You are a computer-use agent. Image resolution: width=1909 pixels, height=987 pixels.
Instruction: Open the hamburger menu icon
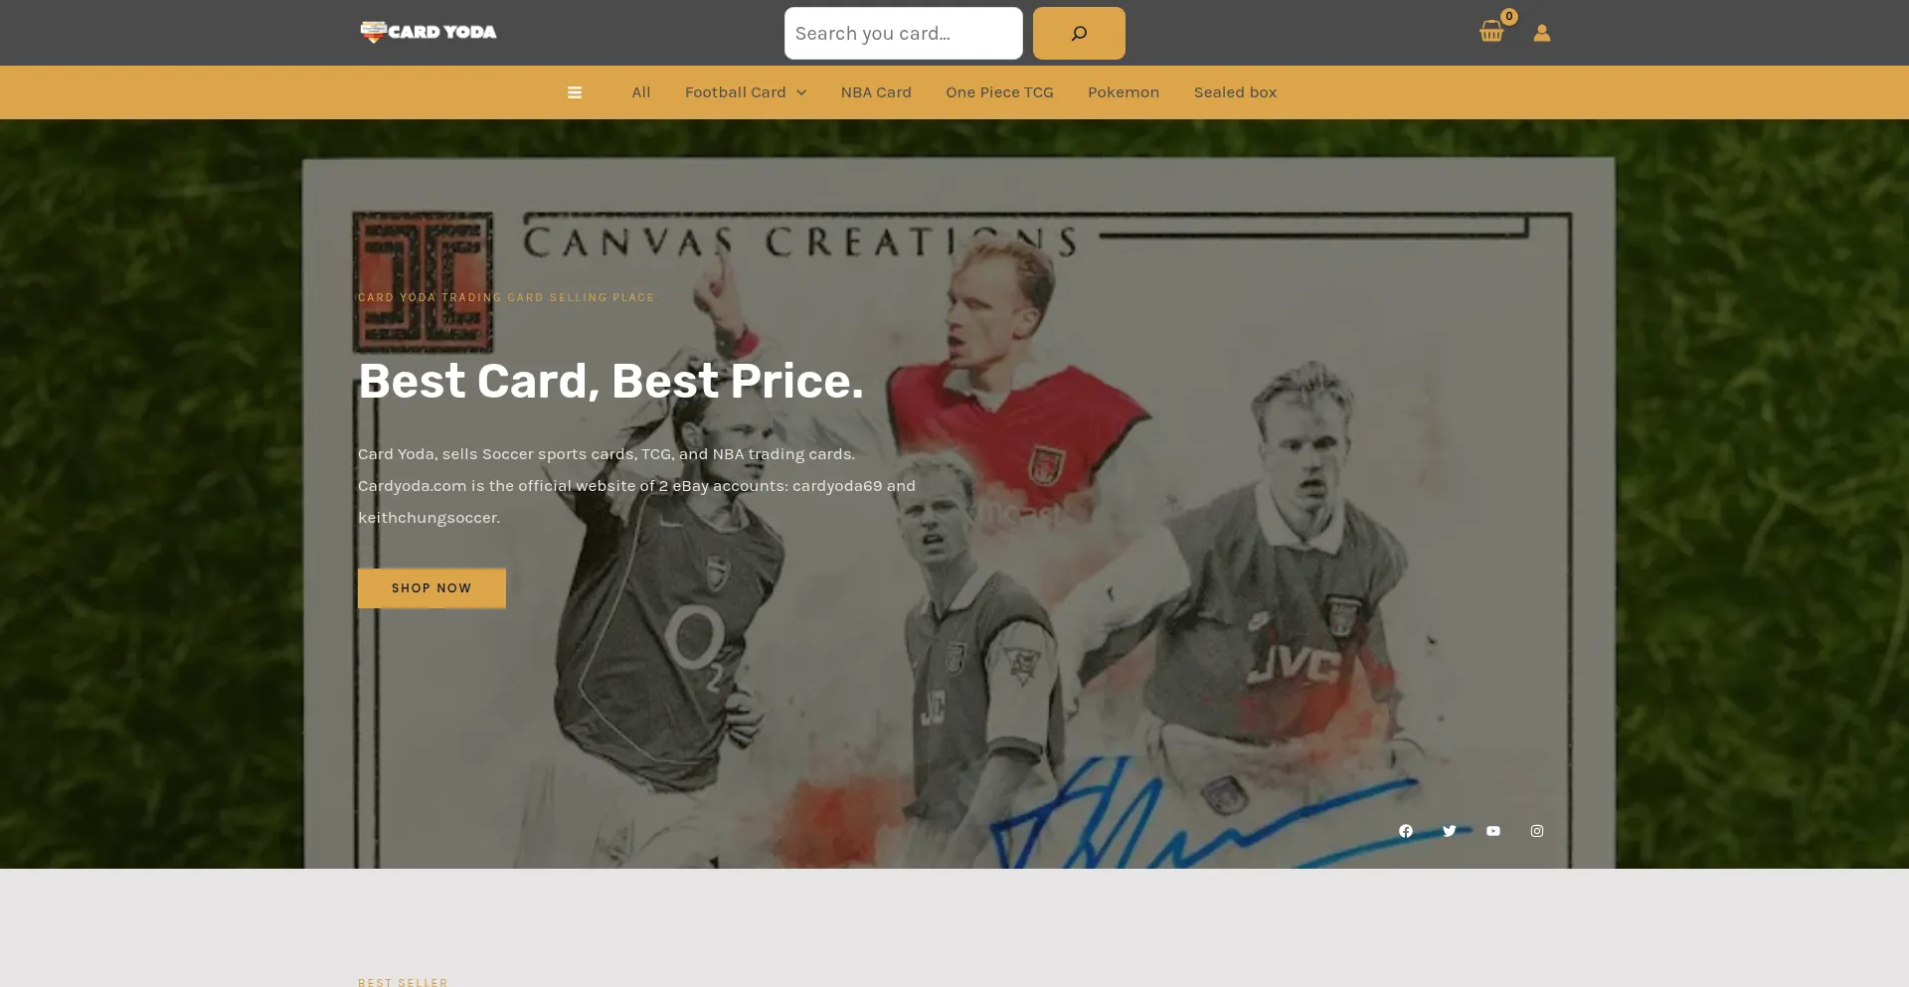click(575, 92)
